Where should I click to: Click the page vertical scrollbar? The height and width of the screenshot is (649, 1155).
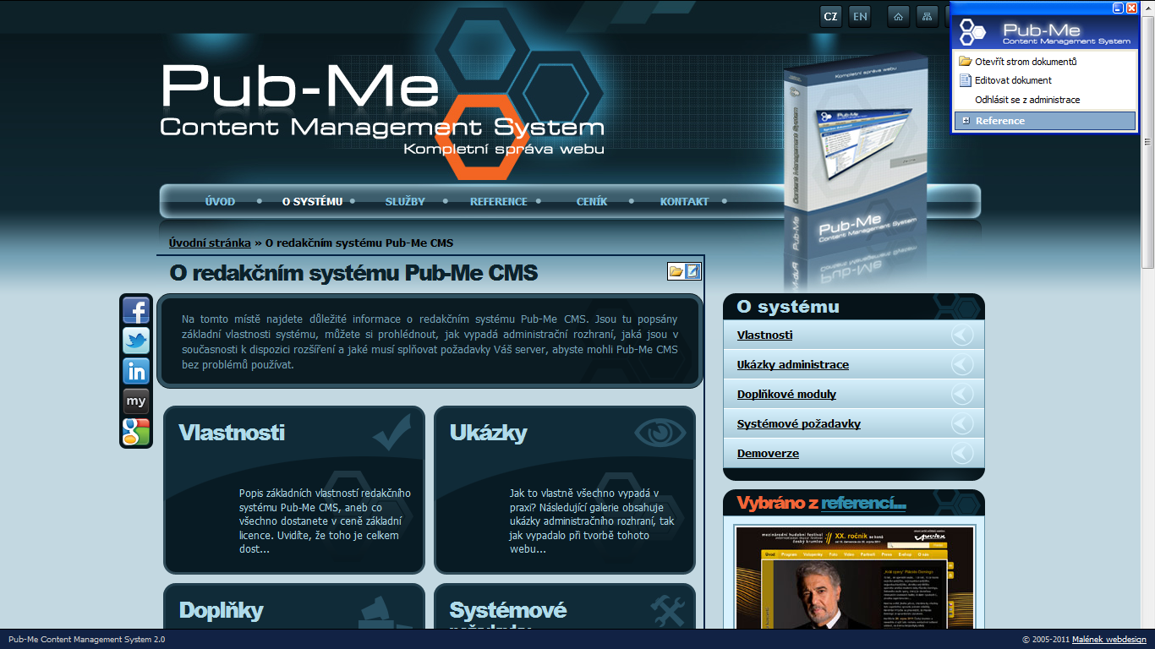[1147, 141]
